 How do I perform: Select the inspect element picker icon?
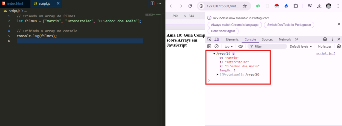tap(209, 39)
